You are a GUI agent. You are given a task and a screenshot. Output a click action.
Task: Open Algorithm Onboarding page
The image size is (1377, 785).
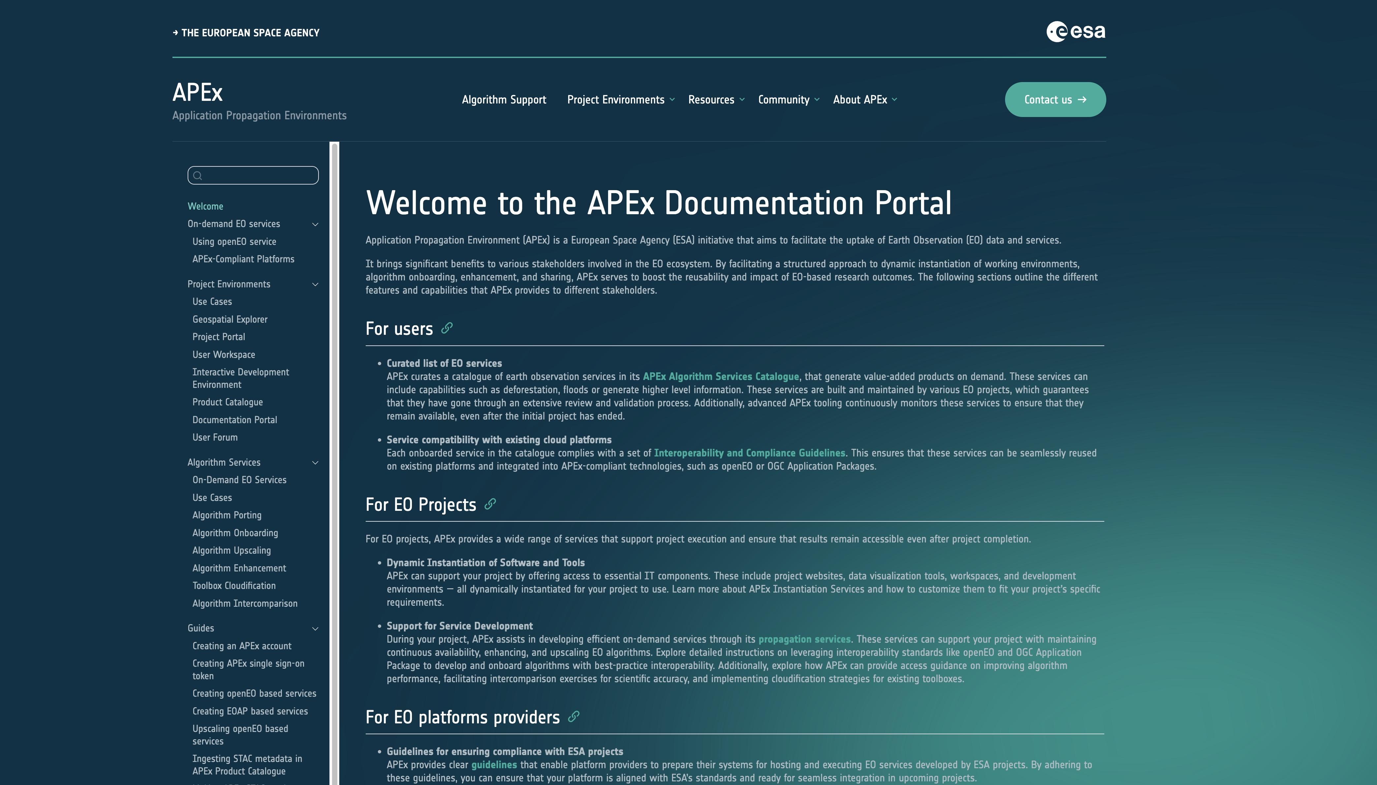pyautogui.click(x=235, y=533)
